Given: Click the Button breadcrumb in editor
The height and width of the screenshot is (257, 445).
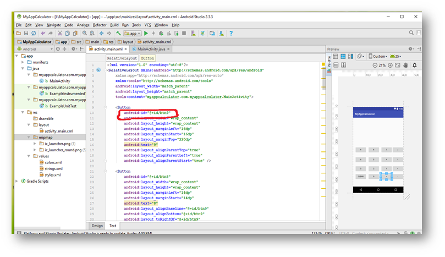Looking at the screenshot, I should pyautogui.click(x=147, y=58).
